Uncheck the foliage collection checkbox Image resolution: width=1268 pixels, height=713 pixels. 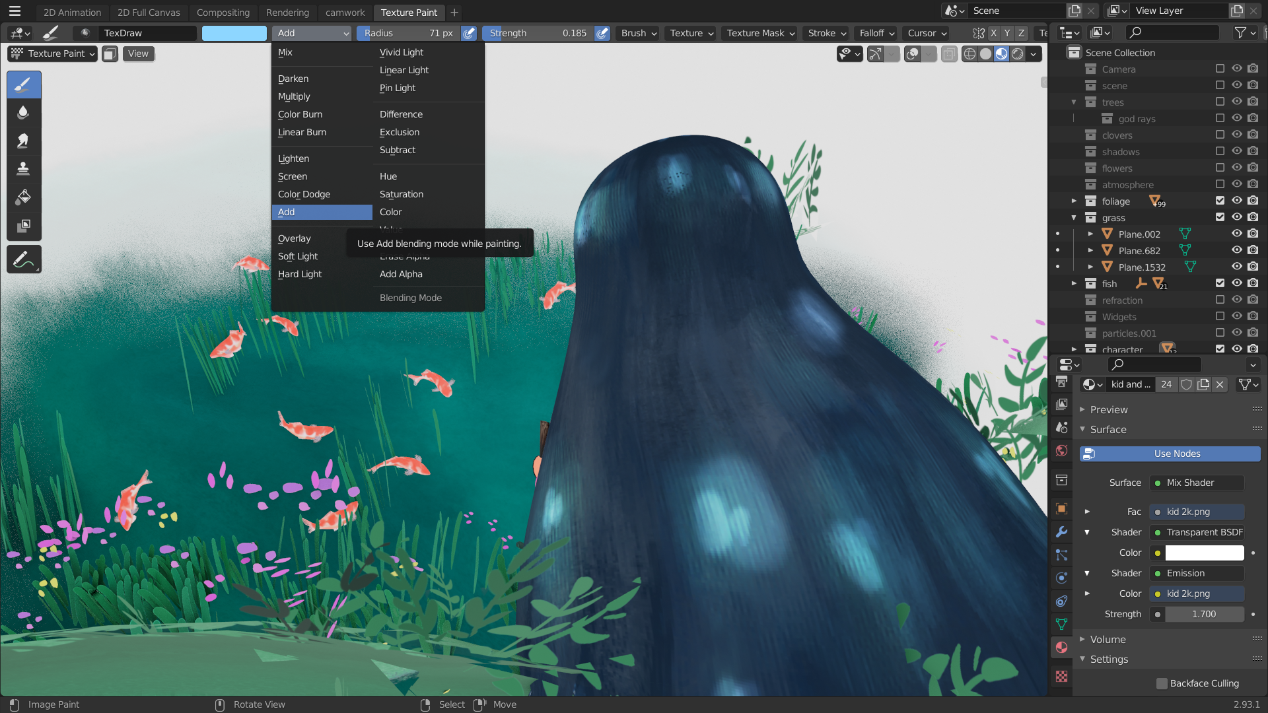coord(1220,201)
